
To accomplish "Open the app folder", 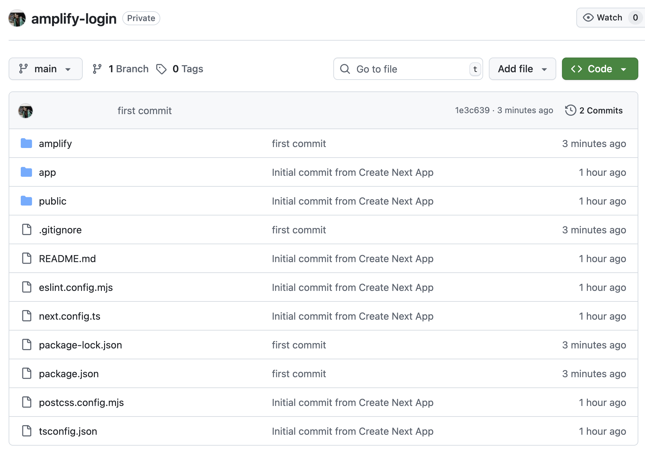I will (x=47, y=172).
